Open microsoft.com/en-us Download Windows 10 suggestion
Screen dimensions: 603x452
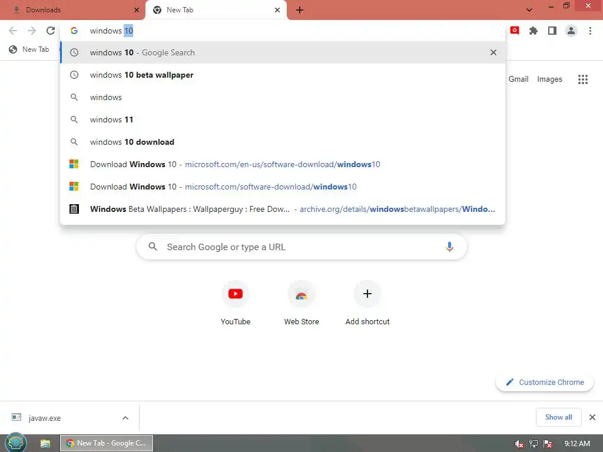283,164
